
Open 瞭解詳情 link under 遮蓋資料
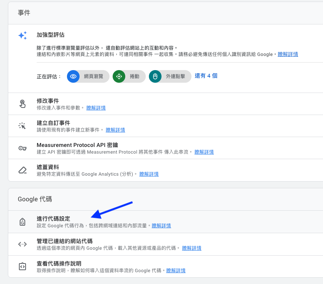149,174
